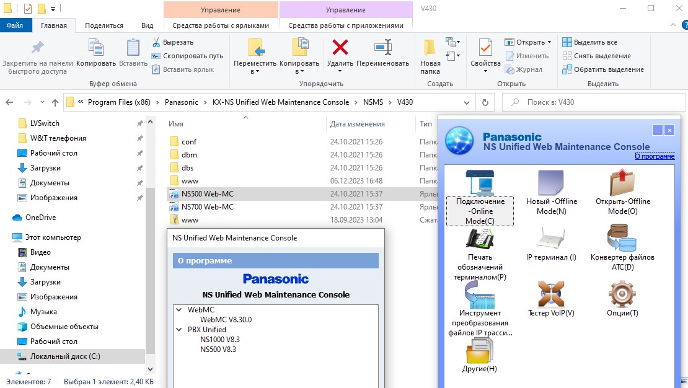The image size is (688, 388).
Task: Open the IP терминал (I) icon
Action: coord(551,238)
